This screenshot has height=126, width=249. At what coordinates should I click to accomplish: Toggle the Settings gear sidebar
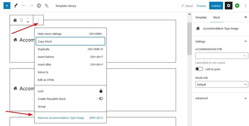click(229, 6)
